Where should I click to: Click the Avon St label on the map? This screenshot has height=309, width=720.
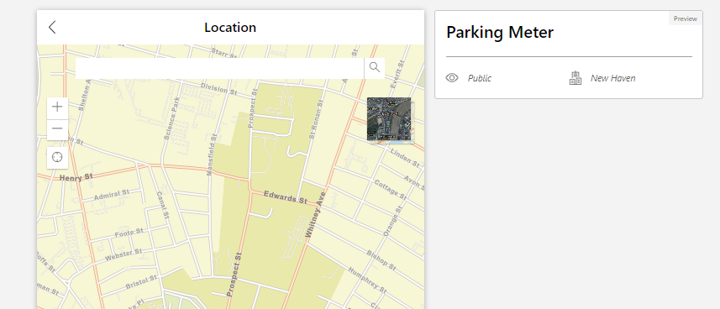pyautogui.click(x=414, y=182)
